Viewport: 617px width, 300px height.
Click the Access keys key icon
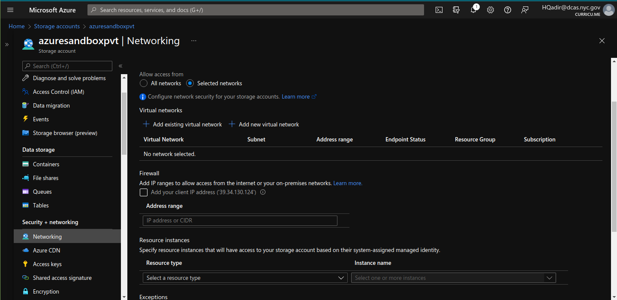[25, 264]
